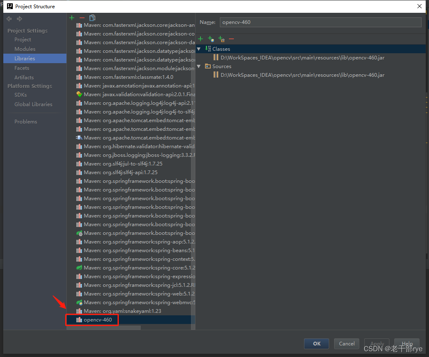Click icon beside spring-webmvc entry
Image resolution: width=429 pixels, height=357 pixels.
(x=79, y=303)
